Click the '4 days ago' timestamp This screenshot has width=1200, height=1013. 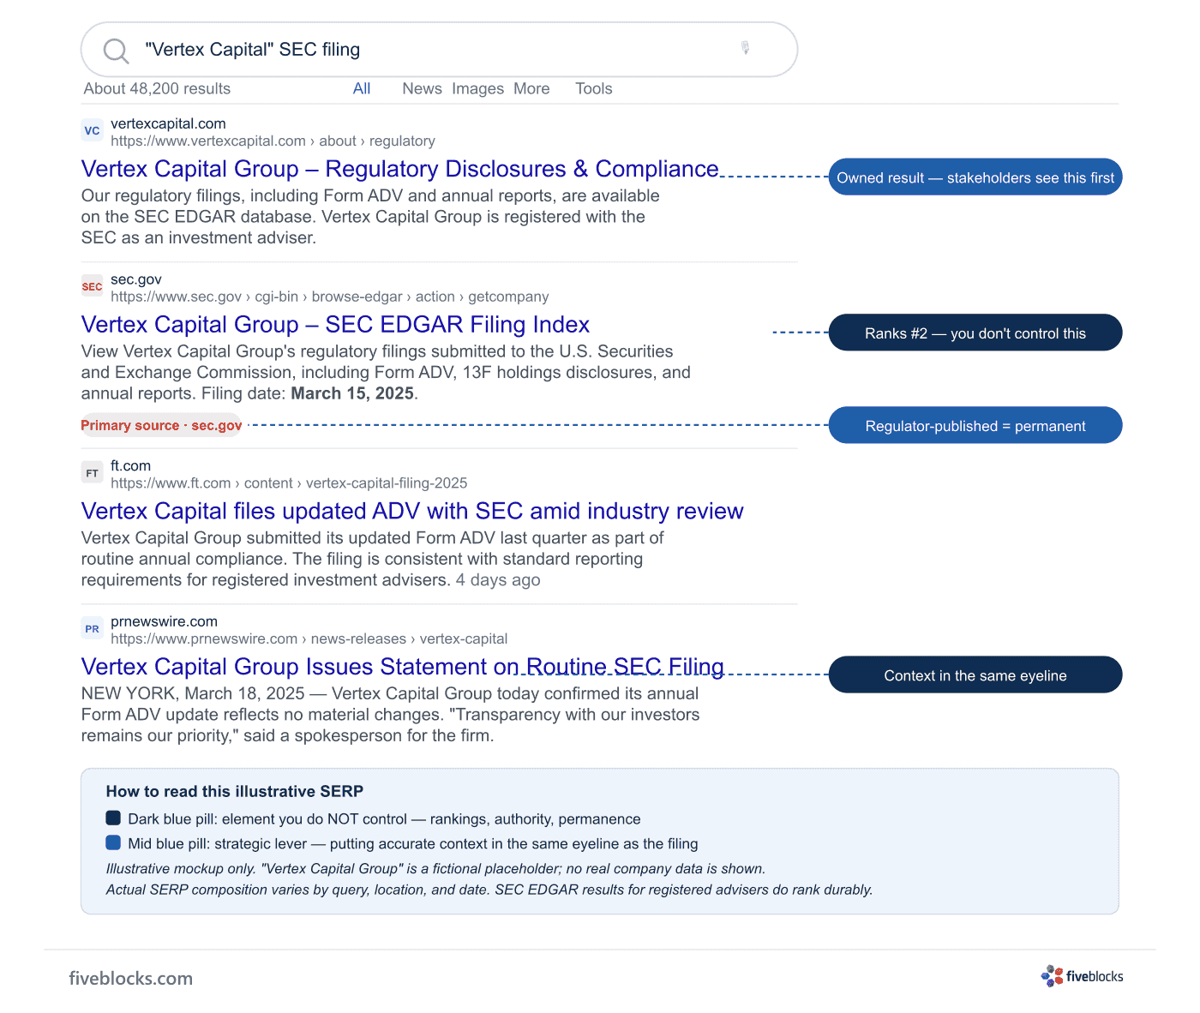(x=498, y=580)
